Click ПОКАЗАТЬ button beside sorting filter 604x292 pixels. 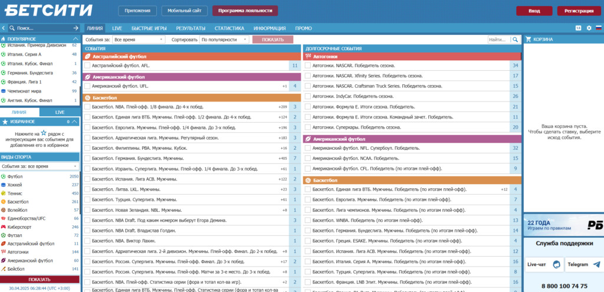pos(273,40)
